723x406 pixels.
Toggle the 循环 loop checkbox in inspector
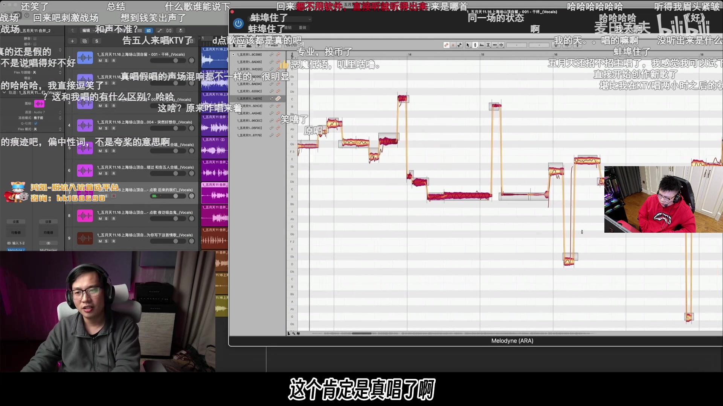pyautogui.click(x=35, y=44)
